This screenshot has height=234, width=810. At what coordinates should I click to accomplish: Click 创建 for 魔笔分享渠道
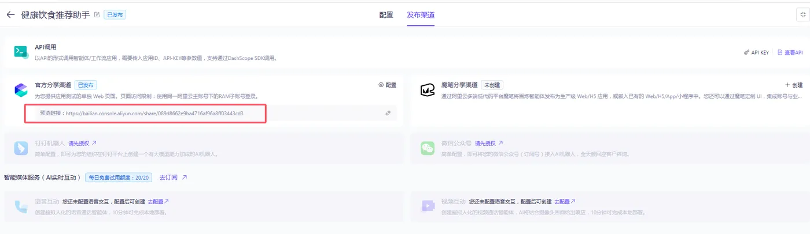point(794,85)
